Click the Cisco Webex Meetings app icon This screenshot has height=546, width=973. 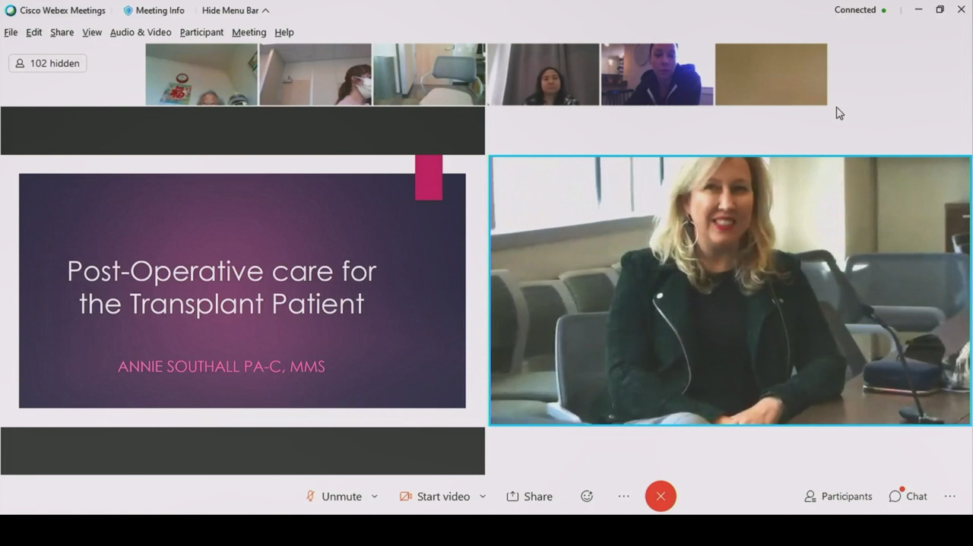pyautogui.click(x=11, y=11)
